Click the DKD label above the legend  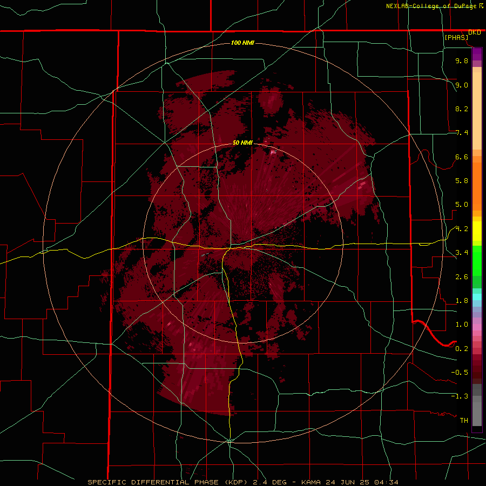pos(475,32)
